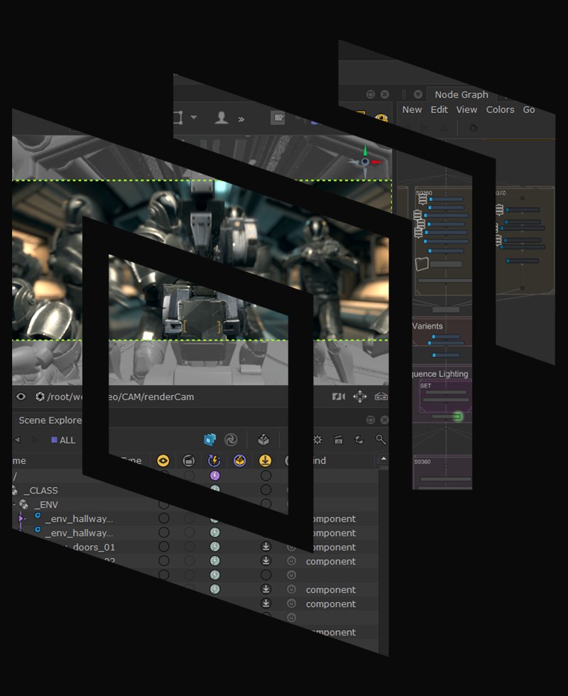Viewport: 568px width, 696px height.
Task: Toggle the lightning icon on the doors_01 row
Action: coord(214,546)
